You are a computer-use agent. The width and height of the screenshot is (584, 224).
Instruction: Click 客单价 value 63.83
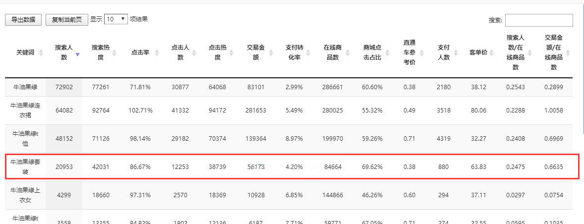coord(478,167)
